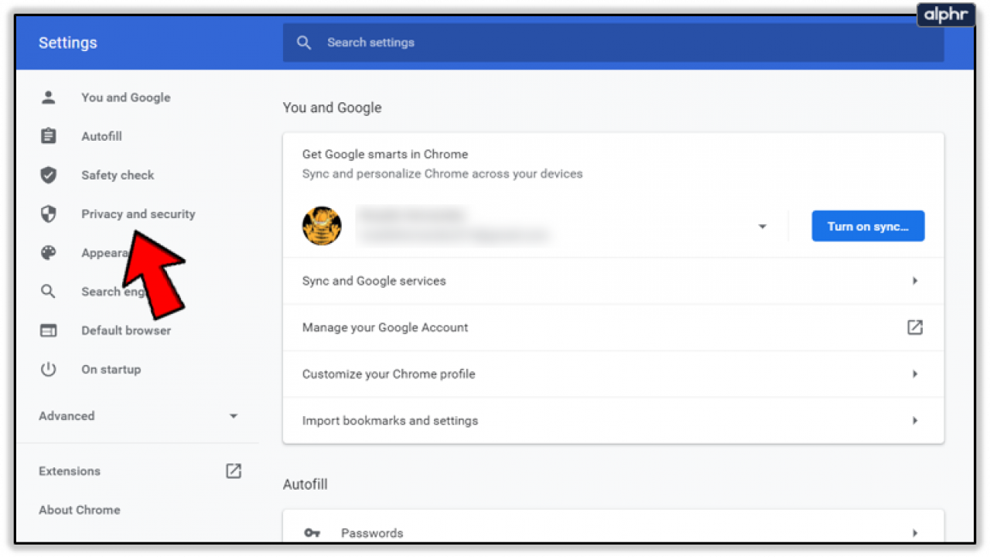Screen dimensions: 990x557
Task: Click the Autofill notepad icon
Action: 48,136
